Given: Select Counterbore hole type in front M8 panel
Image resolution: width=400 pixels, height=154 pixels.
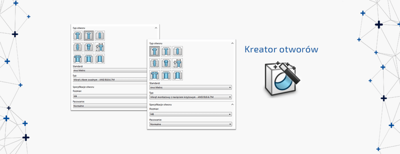Looking at the screenshot, I should 155,51.
